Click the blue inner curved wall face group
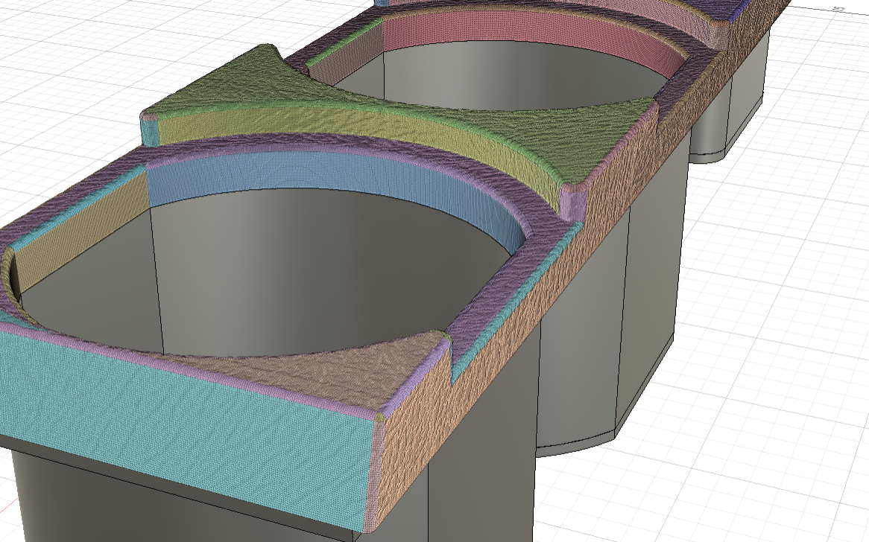869x542 pixels. 313,179
